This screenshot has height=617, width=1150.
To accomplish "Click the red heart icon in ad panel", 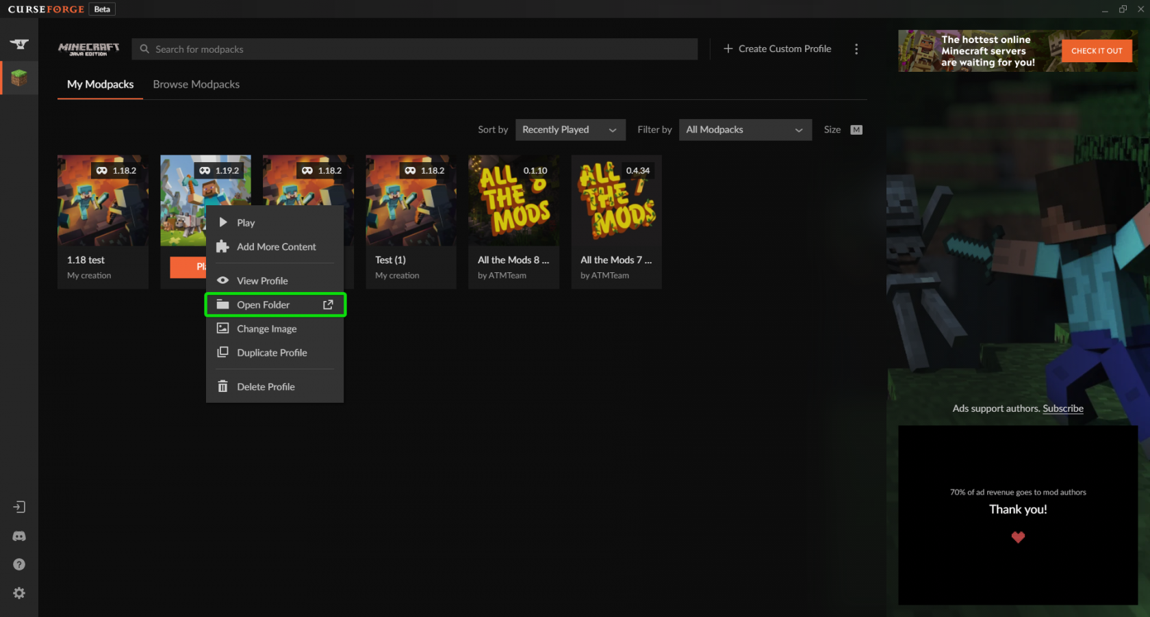I will (1018, 538).
